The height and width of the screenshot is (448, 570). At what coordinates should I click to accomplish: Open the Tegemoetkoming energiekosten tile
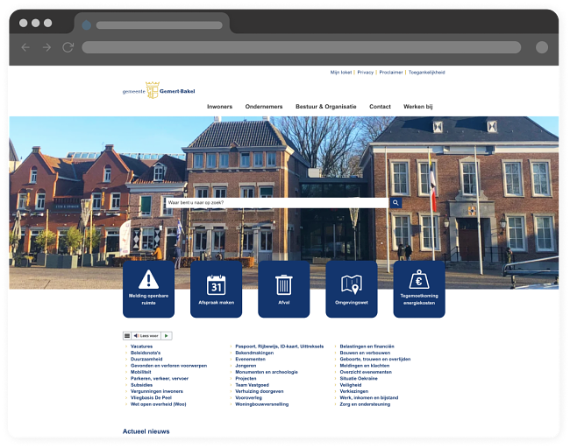[x=419, y=289]
